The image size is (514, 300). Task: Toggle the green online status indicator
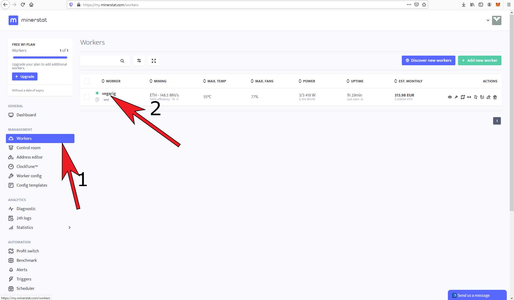(x=97, y=93)
